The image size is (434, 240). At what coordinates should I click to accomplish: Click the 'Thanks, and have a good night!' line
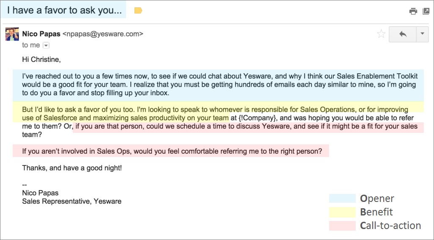pyautogui.click(x=72, y=168)
